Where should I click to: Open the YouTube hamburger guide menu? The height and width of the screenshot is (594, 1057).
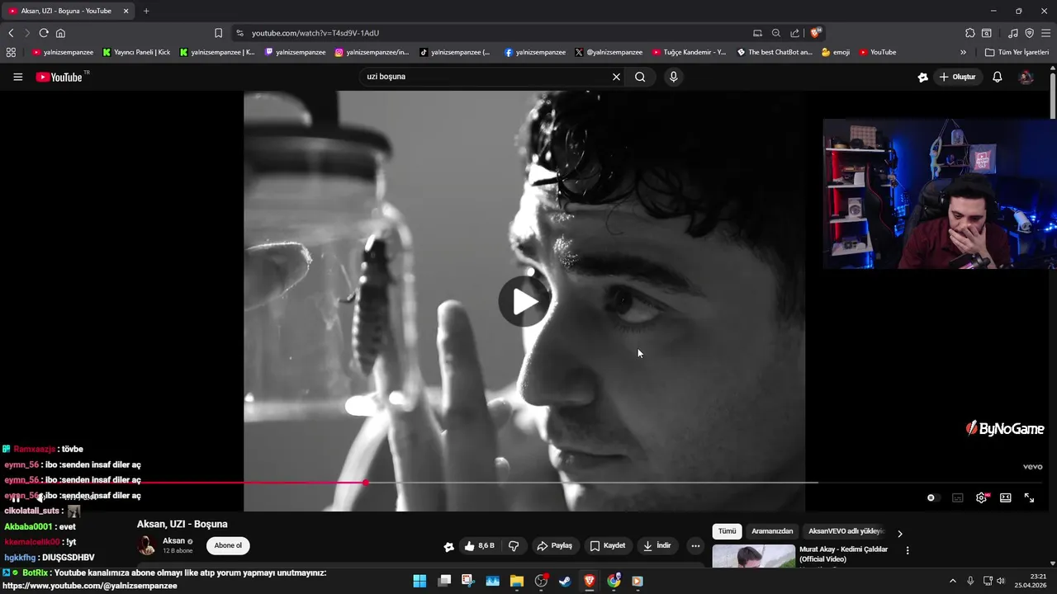[17, 77]
